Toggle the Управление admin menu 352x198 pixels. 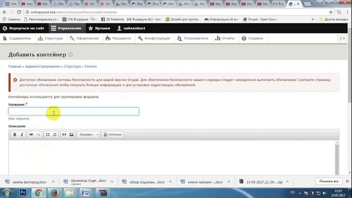coord(66,28)
